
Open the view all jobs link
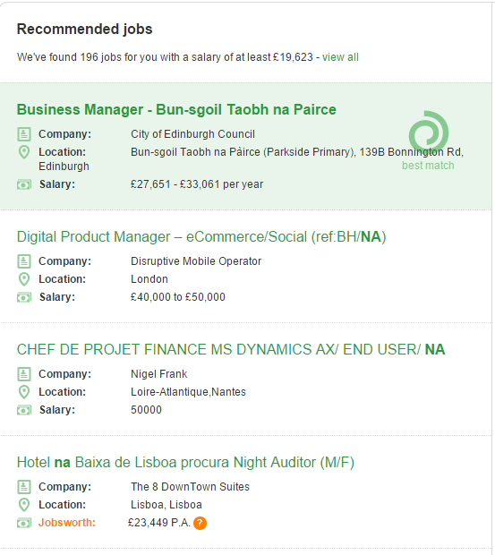pos(340,57)
